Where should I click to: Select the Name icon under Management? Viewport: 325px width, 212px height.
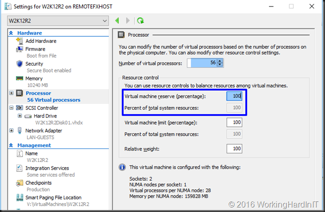coord(20,153)
